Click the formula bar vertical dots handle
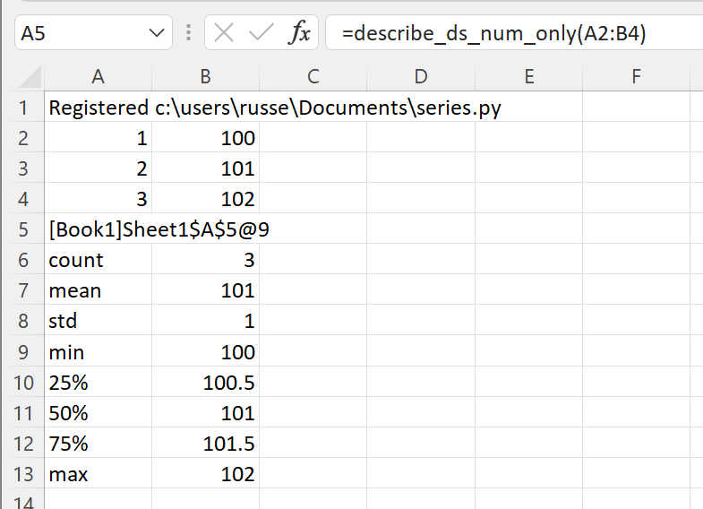The width and height of the screenshot is (703, 509). [188, 33]
